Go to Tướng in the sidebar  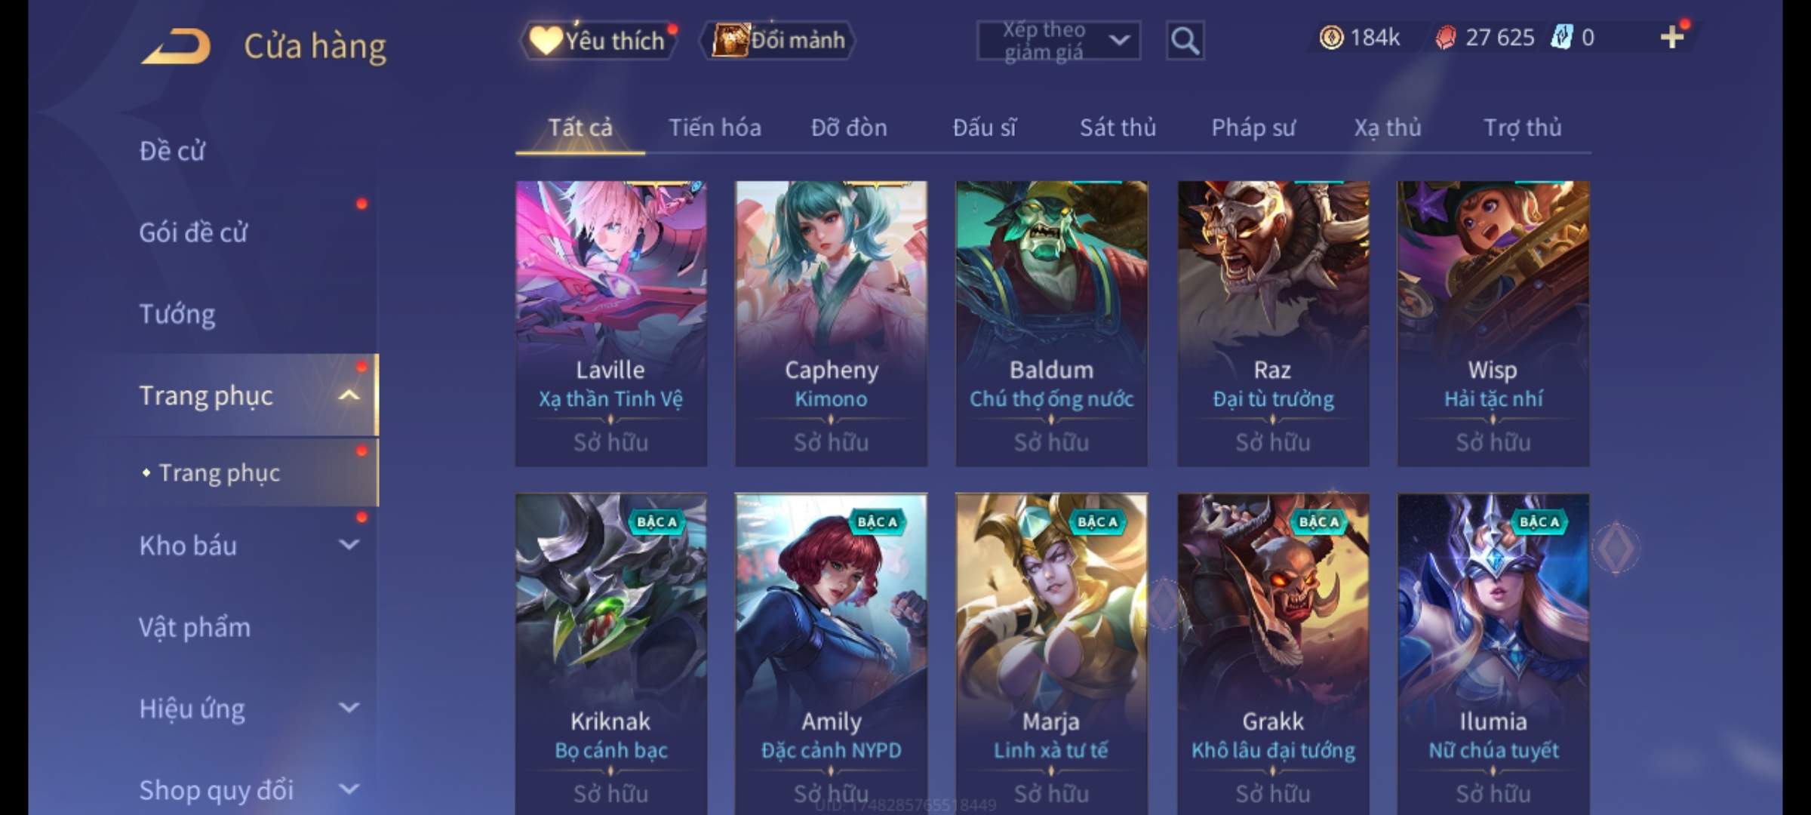point(177,313)
